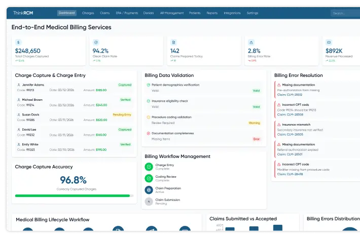360x238 pixels.
Task: Switch to ERA / Payments section
Action: pyautogui.click(x=127, y=13)
